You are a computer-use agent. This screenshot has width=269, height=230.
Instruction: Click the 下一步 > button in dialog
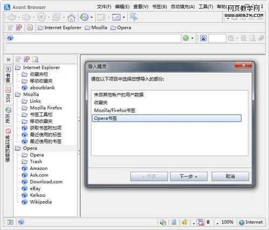189,176
